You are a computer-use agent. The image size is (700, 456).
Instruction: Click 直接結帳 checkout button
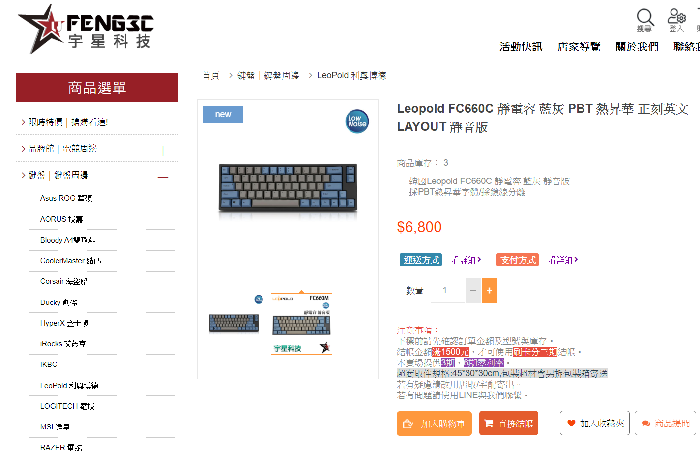coord(509,424)
